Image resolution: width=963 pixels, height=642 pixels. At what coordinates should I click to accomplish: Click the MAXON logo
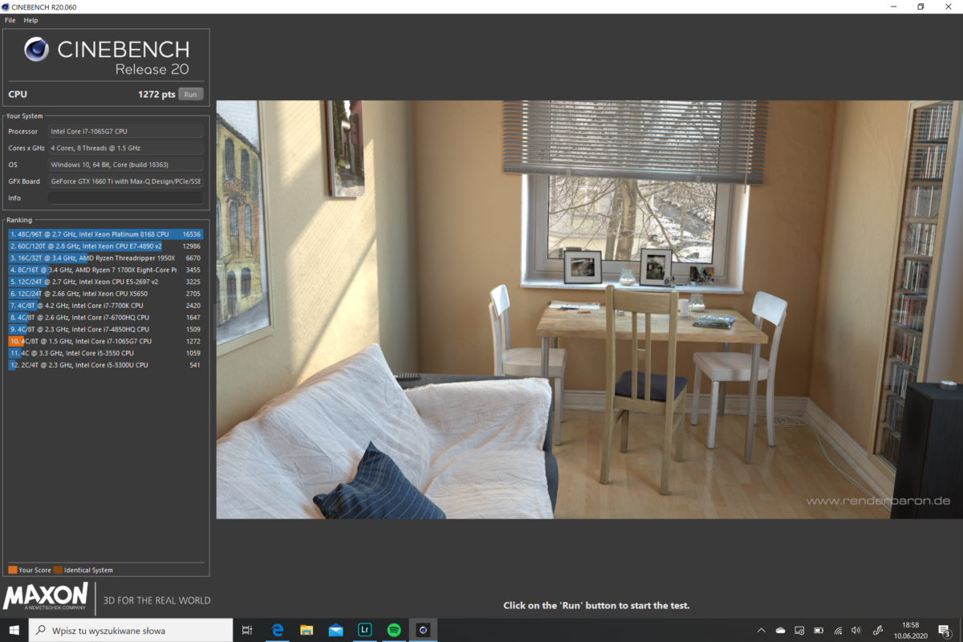point(46,598)
